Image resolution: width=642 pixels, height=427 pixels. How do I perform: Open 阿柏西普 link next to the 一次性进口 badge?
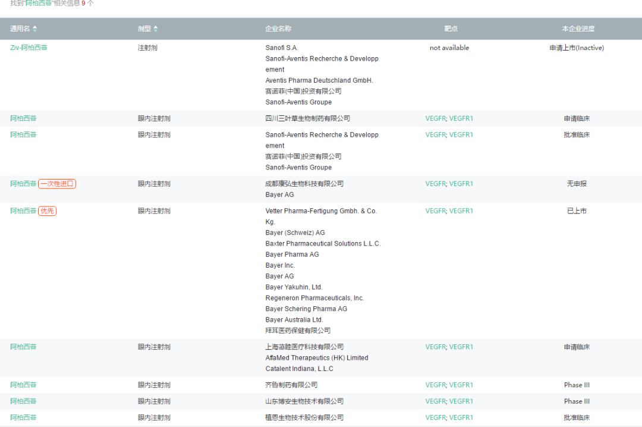tap(23, 184)
